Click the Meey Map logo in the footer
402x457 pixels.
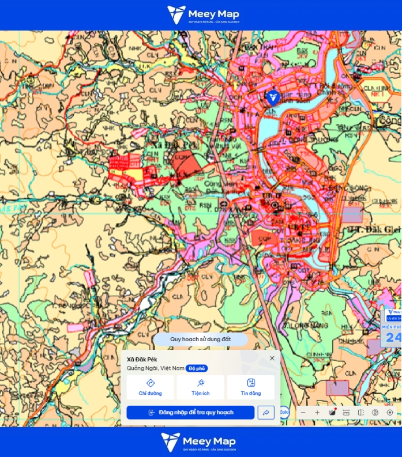pyautogui.click(x=198, y=442)
